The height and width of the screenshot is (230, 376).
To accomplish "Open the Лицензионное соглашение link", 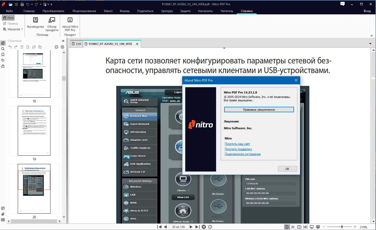I will 242,154.
